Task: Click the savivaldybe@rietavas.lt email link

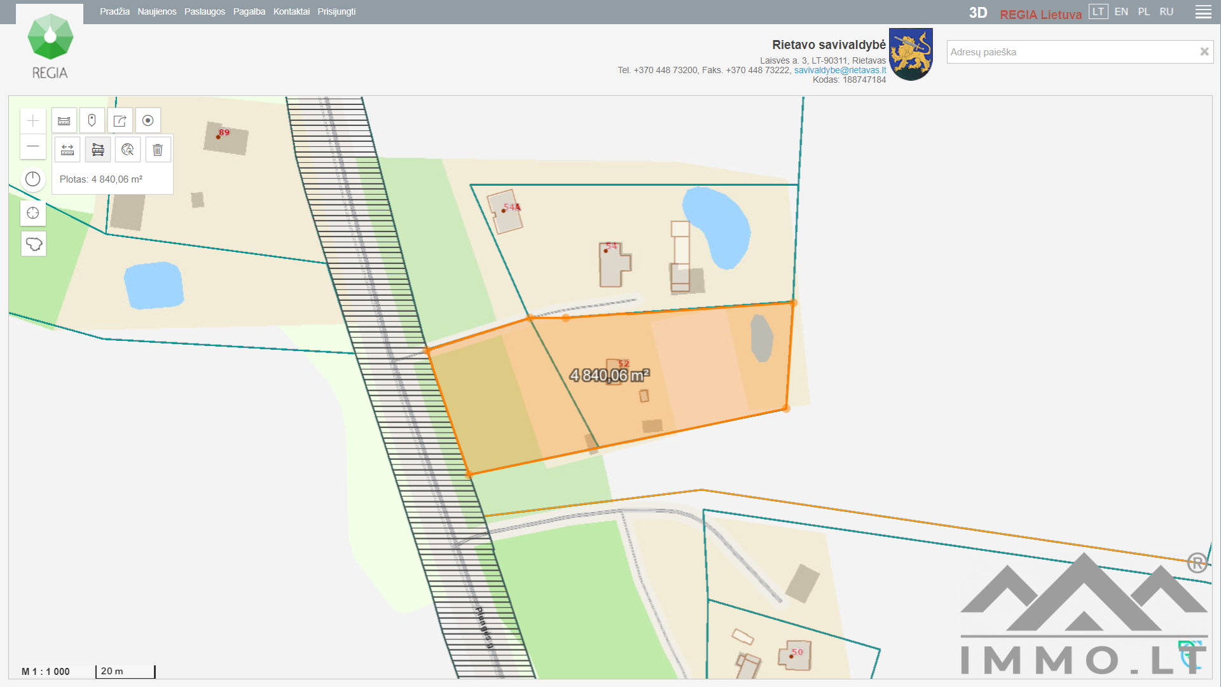Action: point(839,70)
